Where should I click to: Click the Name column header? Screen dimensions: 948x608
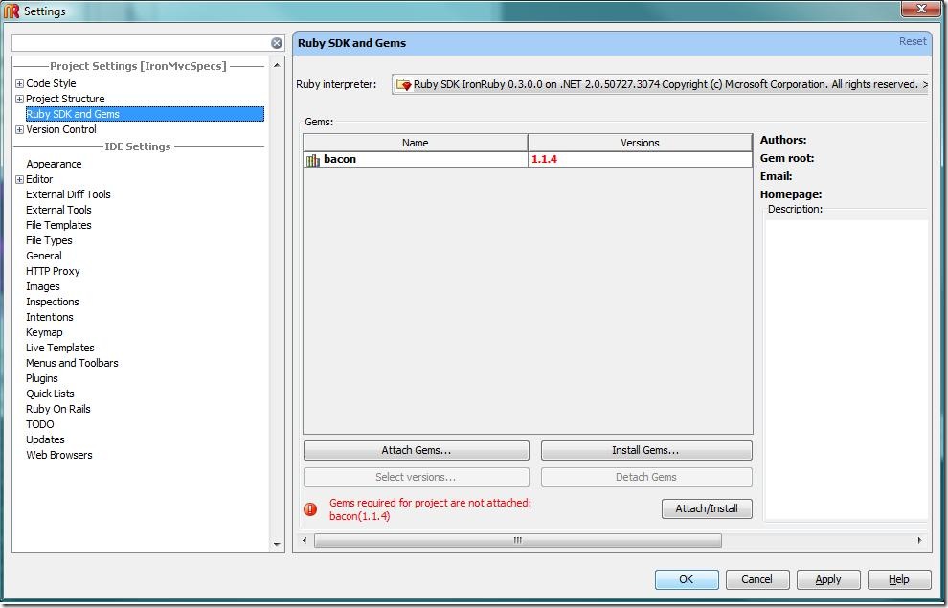tap(416, 143)
